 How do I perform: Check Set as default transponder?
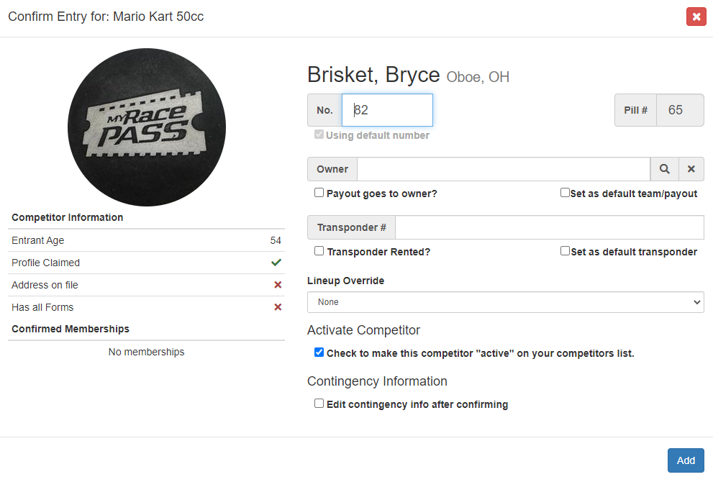565,251
